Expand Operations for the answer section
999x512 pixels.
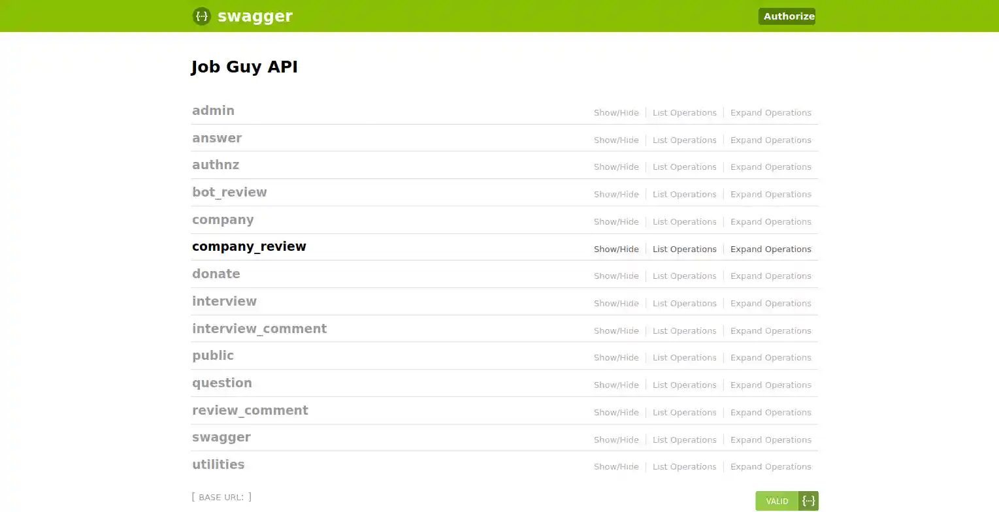coord(770,140)
